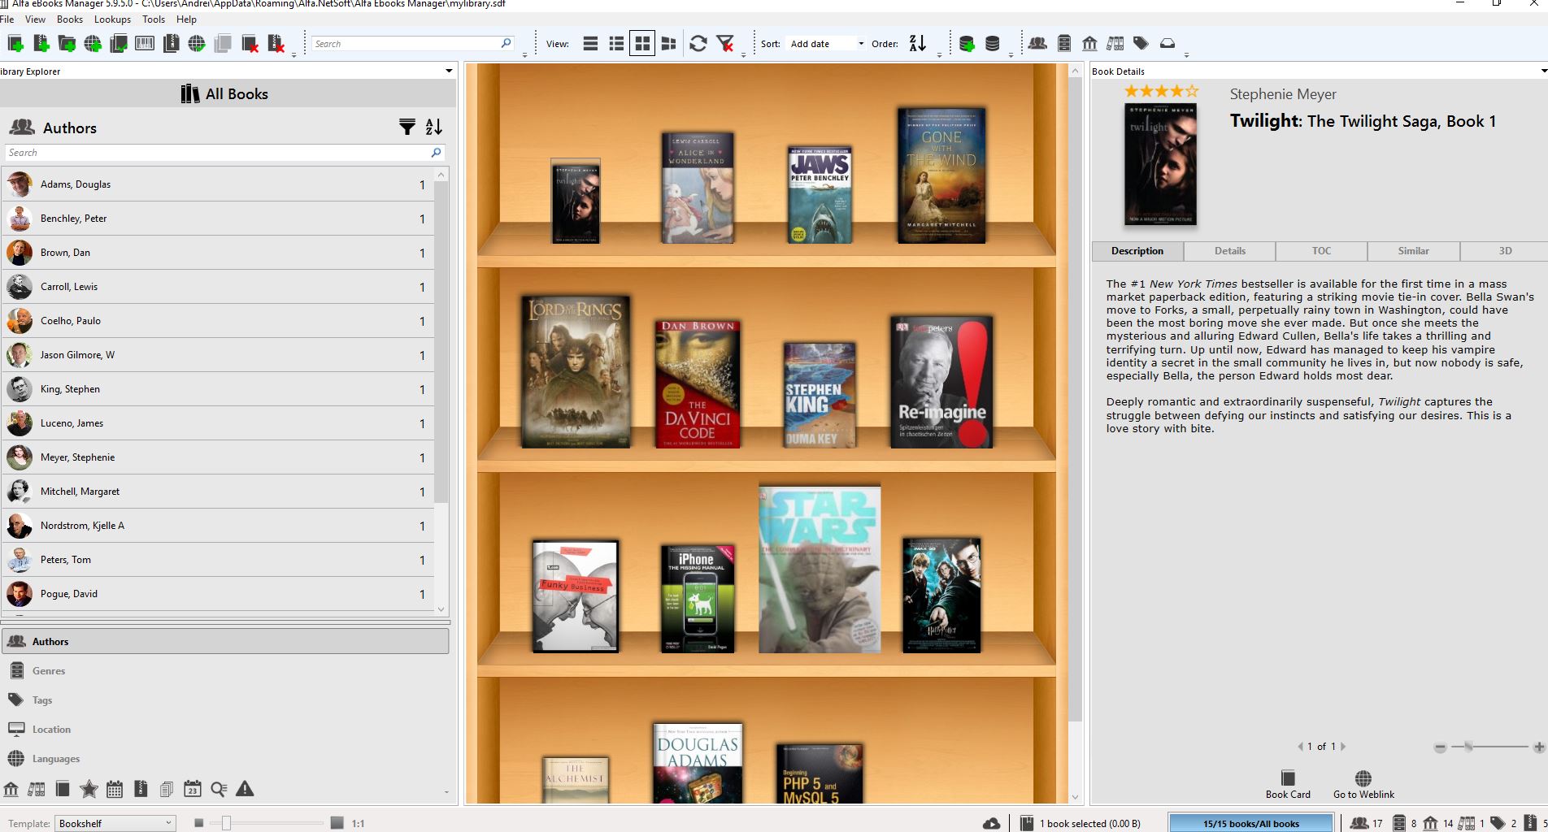
Task: Open the Books menu
Action: pos(70,19)
